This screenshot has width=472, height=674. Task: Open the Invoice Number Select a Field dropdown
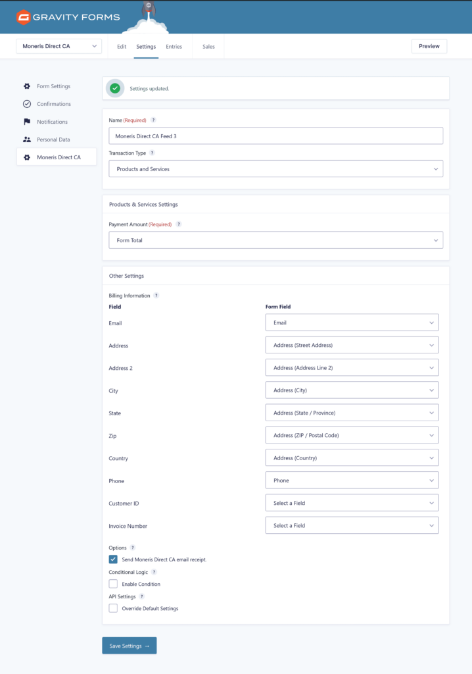click(x=352, y=525)
